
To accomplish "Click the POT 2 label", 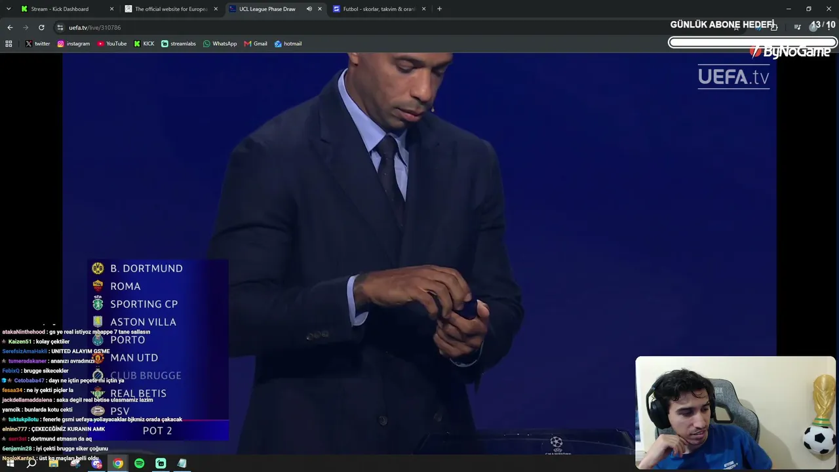I will [x=157, y=431].
